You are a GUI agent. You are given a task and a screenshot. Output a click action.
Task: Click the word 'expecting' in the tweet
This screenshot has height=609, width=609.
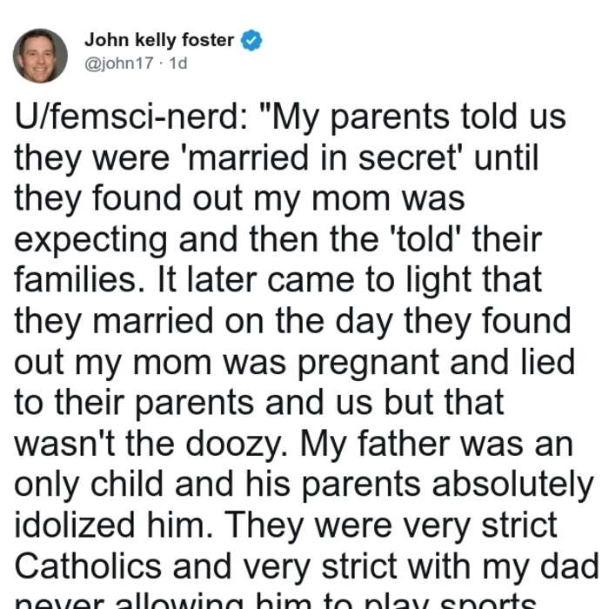(x=90, y=240)
